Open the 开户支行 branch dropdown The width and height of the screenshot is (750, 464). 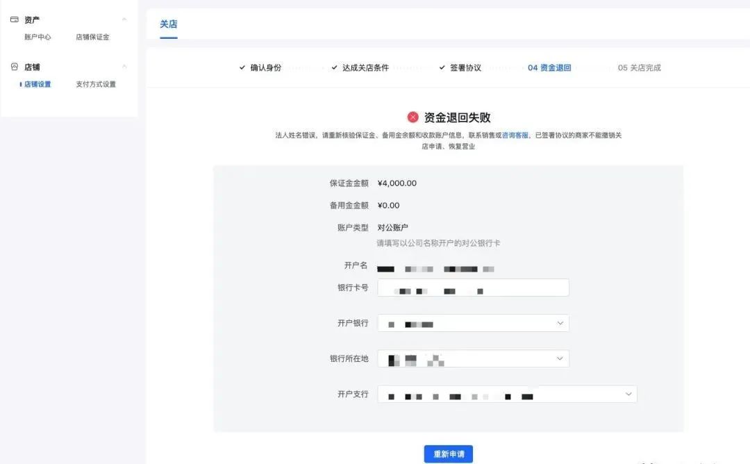(627, 393)
